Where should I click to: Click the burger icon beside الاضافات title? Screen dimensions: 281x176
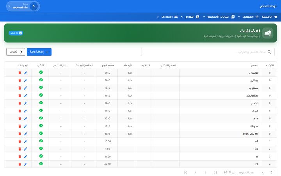(268, 33)
